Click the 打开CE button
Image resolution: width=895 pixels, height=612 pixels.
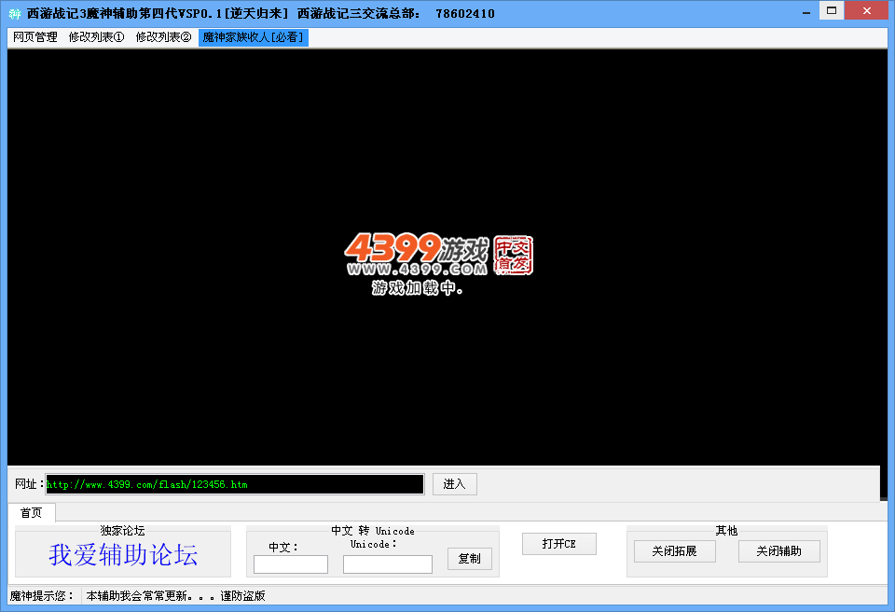tap(558, 543)
